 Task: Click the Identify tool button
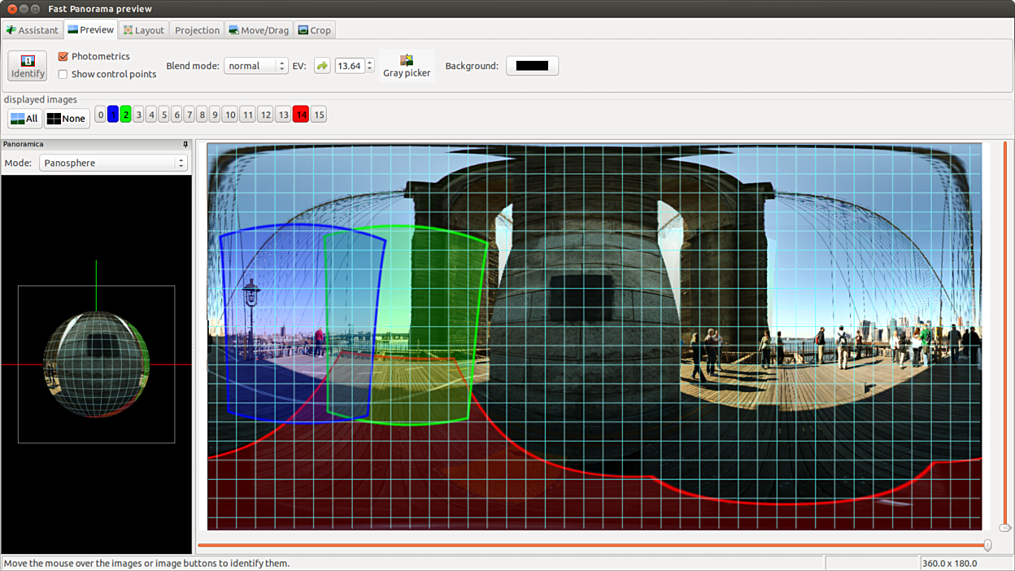pos(28,66)
